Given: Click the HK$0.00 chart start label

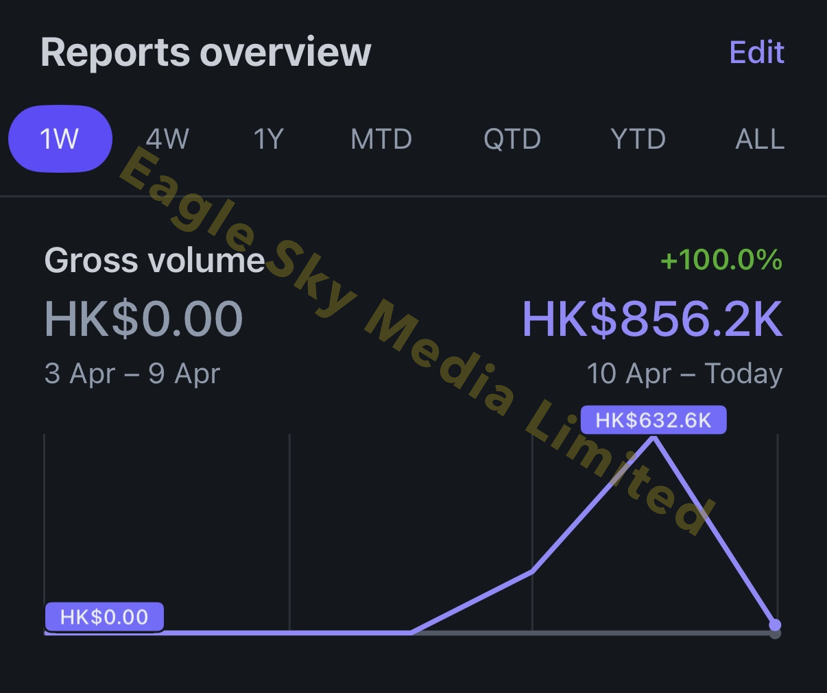Looking at the screenshot, I should coord(104,617).
